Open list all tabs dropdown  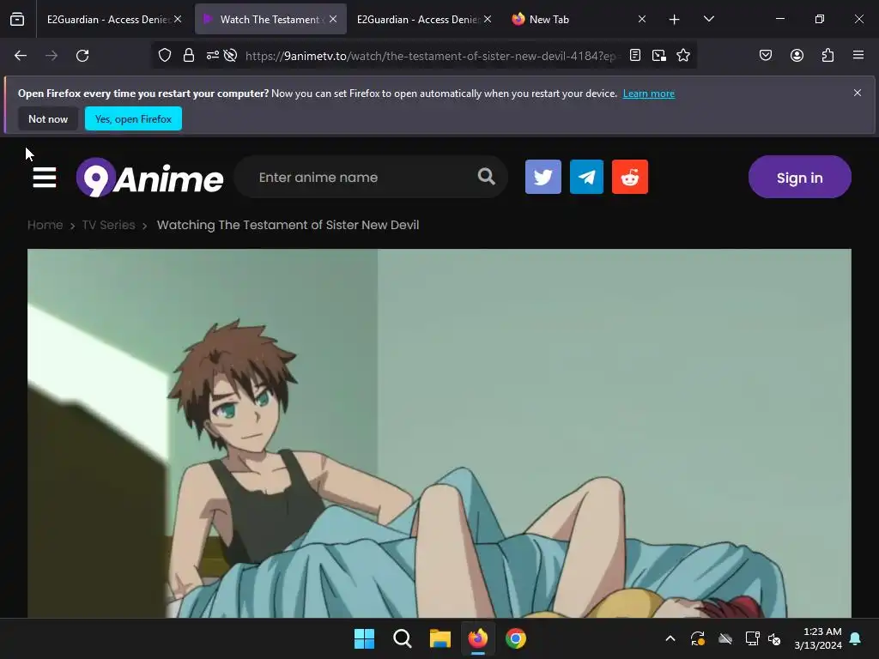coord(708,19)
